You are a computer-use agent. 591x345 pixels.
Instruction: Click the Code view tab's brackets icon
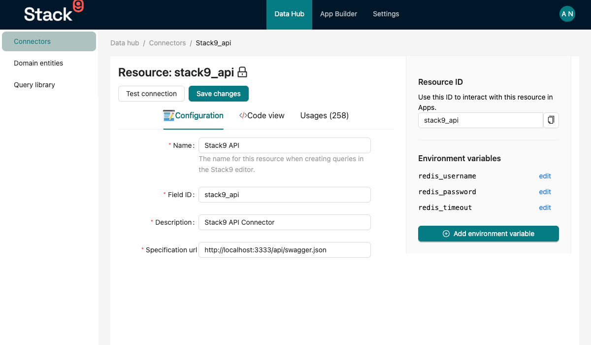click(x=243, y=116)
